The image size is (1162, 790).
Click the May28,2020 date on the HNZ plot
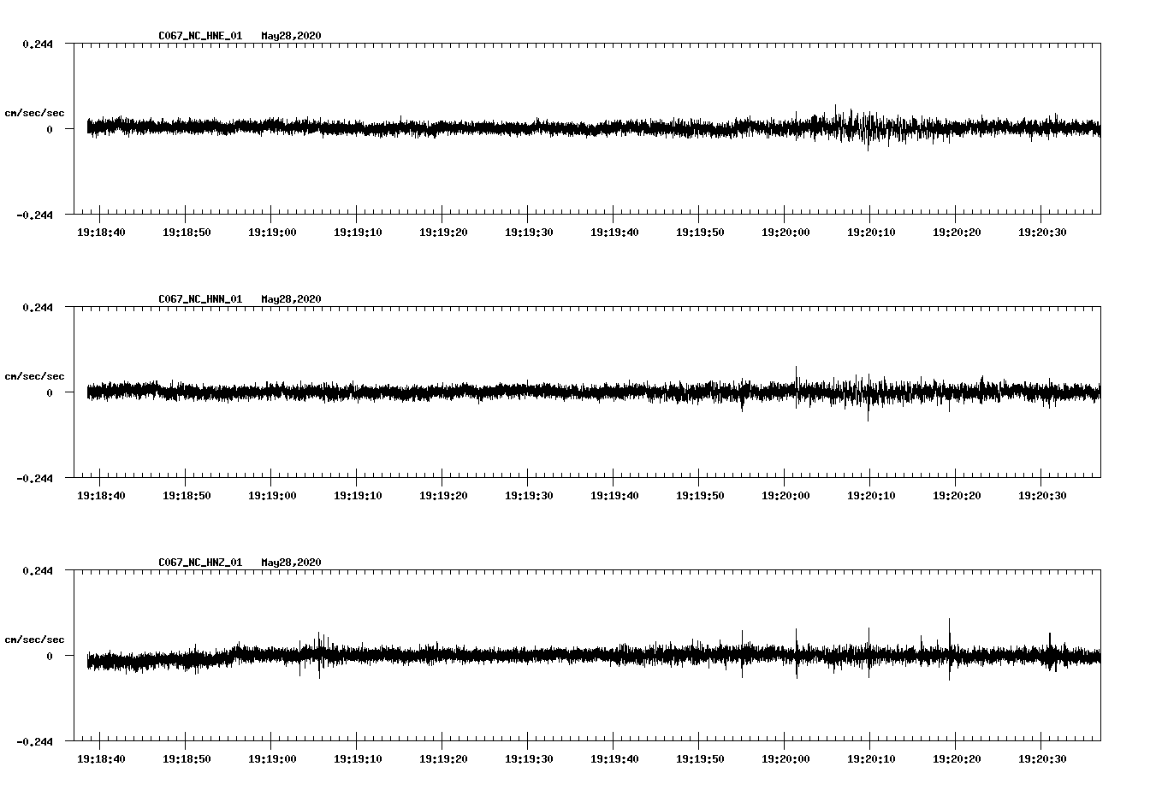pyautogui.click(x=291, y=563)
